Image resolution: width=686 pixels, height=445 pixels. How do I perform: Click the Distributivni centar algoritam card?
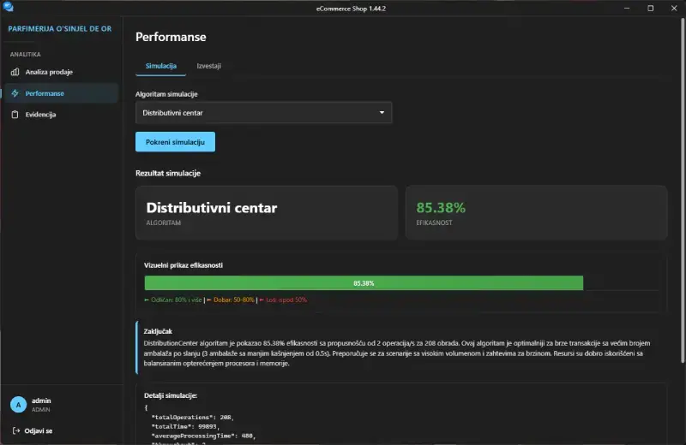click(x=267, y=213)
